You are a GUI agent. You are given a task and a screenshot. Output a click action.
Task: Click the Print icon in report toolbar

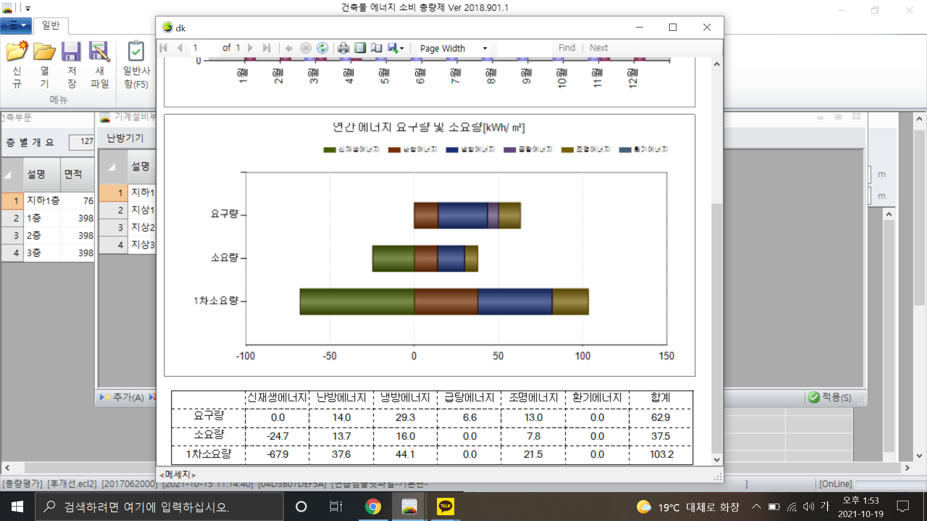[x=343, y=48]
